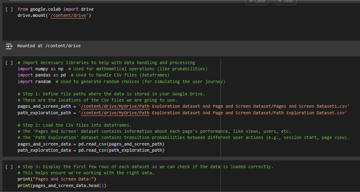Run the Step 3 display cell
The width and height of the screenshot is (360, 192).
click(x=9, y=167)
